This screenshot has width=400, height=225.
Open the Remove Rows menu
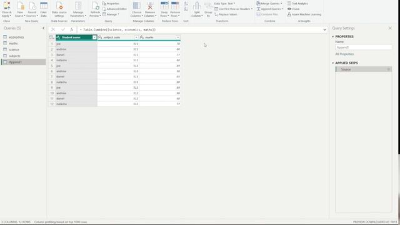point(175,9)
